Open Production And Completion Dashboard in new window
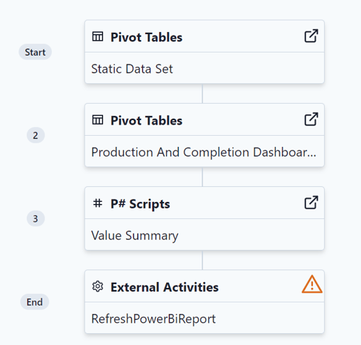Image resolution: width=361 pixels, height=345 pixels. (311, 119)
